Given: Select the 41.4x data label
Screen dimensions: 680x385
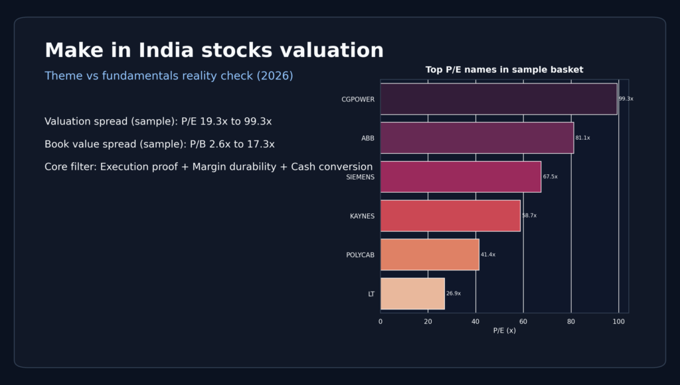Looking at the screenshot, I should coord(488,255).
